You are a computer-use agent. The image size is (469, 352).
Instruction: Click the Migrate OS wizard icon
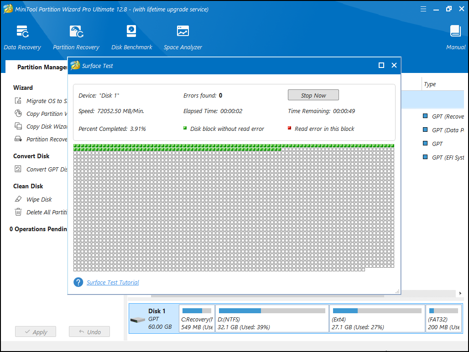pyautogui.click(x=18, y=100)
